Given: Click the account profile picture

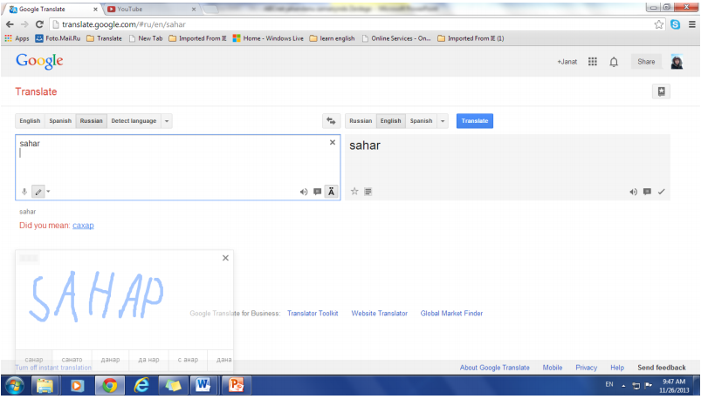Looking at the screenshot, I should 677,62.
